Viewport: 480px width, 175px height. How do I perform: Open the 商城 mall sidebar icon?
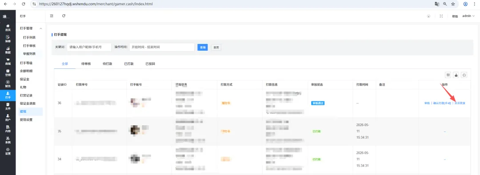[x=8, y=61]
